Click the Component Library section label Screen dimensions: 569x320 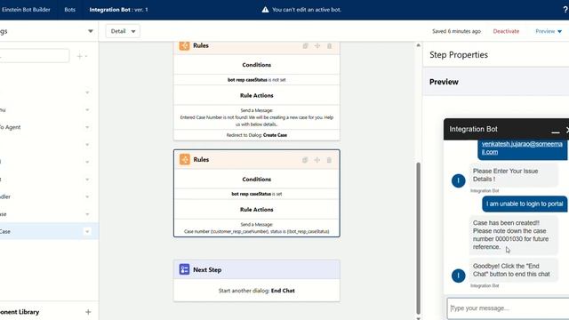[20, 312]
